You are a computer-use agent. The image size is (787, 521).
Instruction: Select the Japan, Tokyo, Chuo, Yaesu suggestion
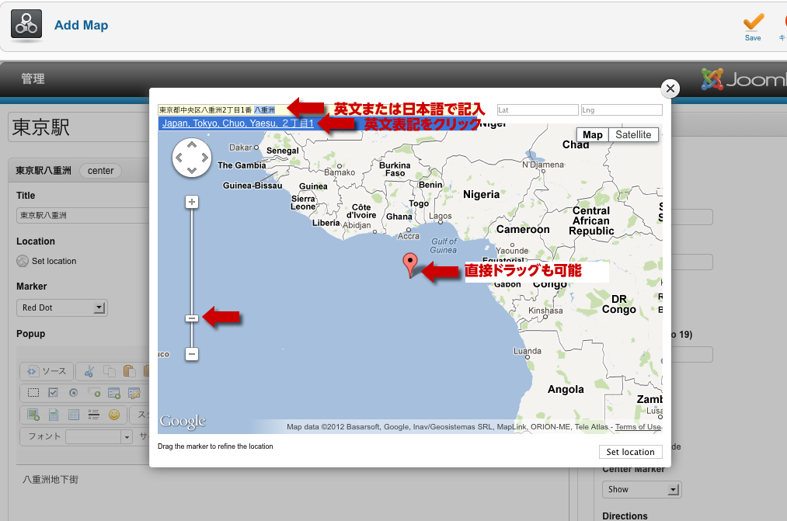(x=237, y=123)
